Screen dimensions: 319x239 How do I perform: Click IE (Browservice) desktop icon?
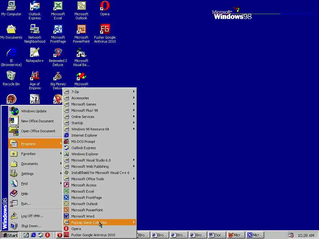pos(11,57)
